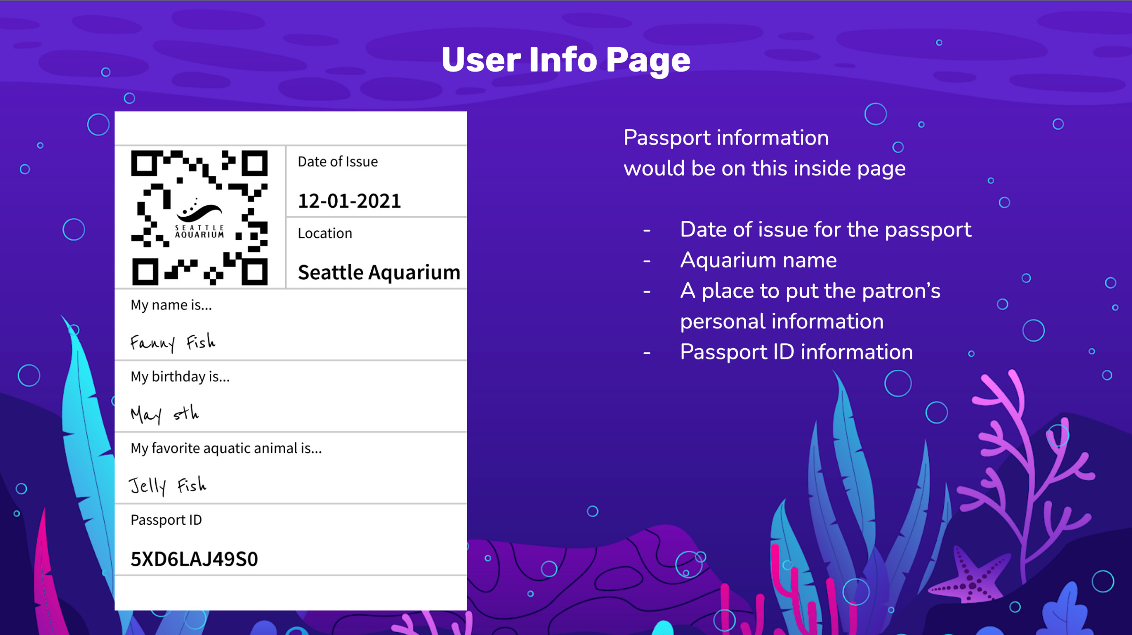Select the 'Seattle Aquarium' location text

(x=379, y=272)
